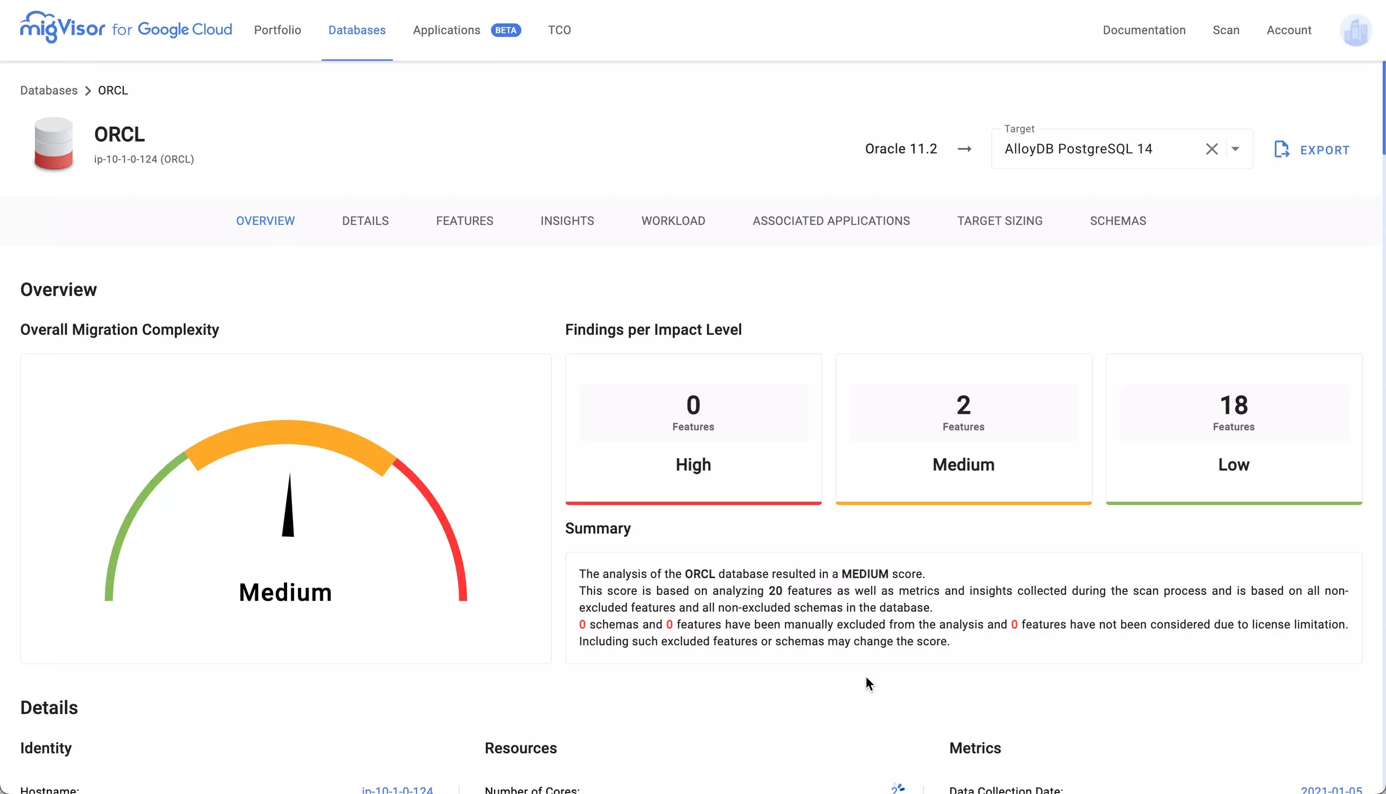Click the Low impact card with 18 features
Viewport: 1386px width, 794px height.
[1233, 429]
